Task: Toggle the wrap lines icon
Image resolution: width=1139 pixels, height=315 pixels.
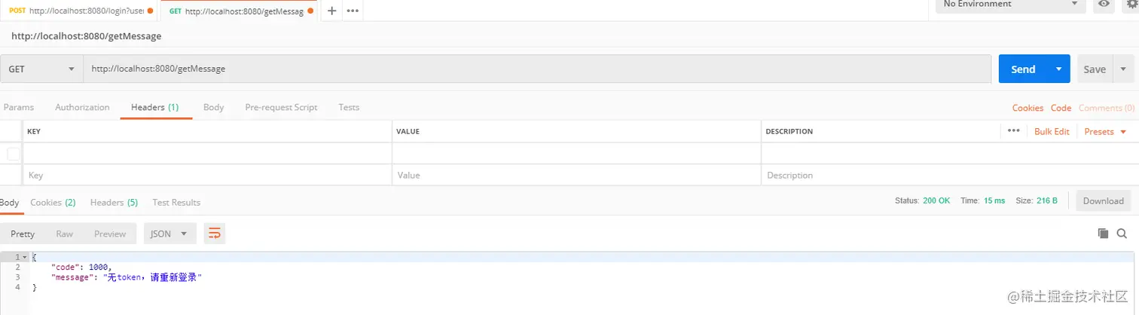Action: click(215, 234)
